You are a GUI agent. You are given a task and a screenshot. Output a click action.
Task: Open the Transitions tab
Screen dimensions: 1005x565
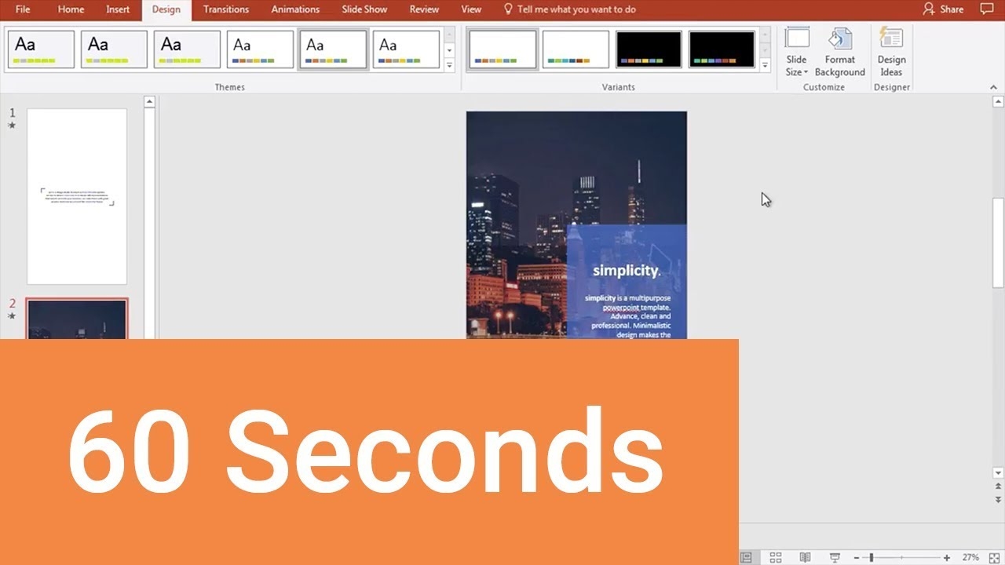[225, 9]
